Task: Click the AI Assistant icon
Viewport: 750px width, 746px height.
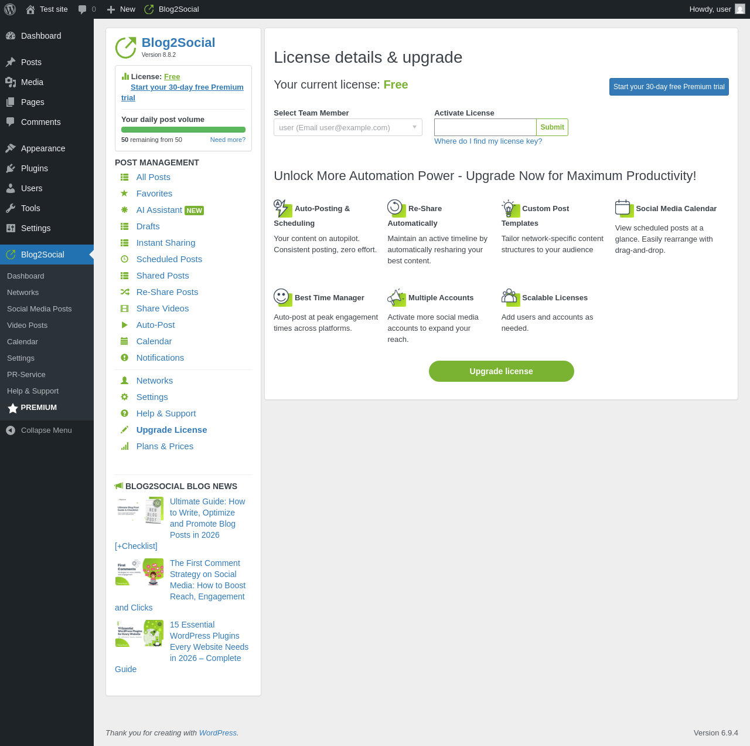Action: 124,210
